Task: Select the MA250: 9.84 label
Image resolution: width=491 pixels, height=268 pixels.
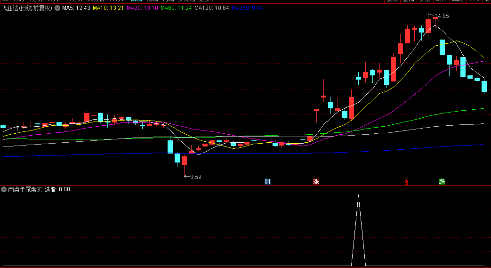Action: 247,8
